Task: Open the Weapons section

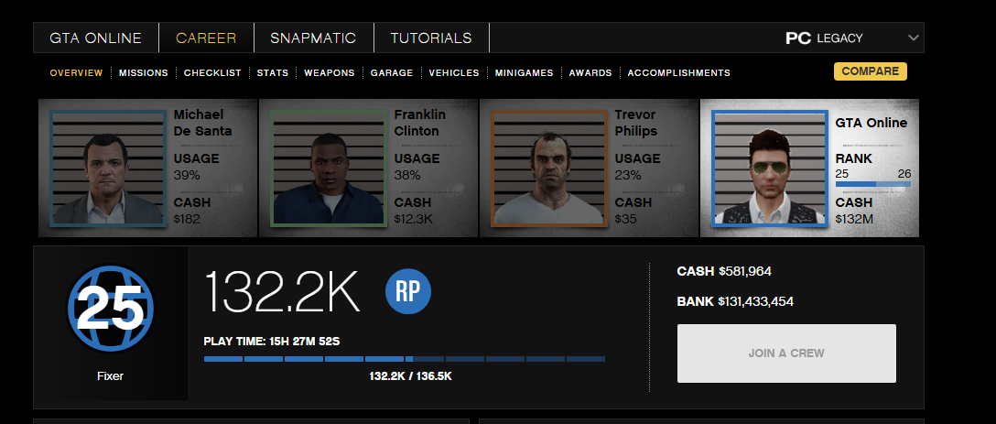Action: [x=329, y=73]
